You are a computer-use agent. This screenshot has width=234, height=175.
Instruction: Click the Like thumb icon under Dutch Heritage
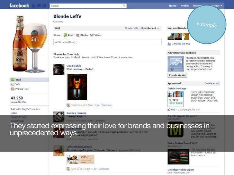click(169, 110)
